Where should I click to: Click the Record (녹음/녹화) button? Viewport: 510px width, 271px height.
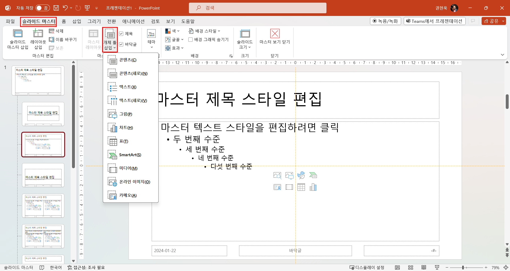385,21
